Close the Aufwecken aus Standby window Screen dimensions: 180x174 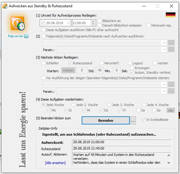(x=172, y=6)
